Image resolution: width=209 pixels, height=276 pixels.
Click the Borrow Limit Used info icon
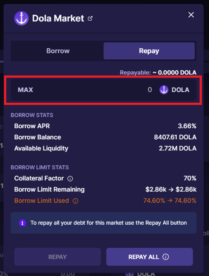coord(76,201)
